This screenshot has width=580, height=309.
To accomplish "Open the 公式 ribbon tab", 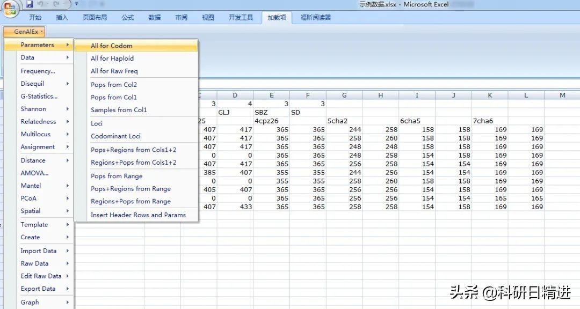I will [x=128, y=17].
